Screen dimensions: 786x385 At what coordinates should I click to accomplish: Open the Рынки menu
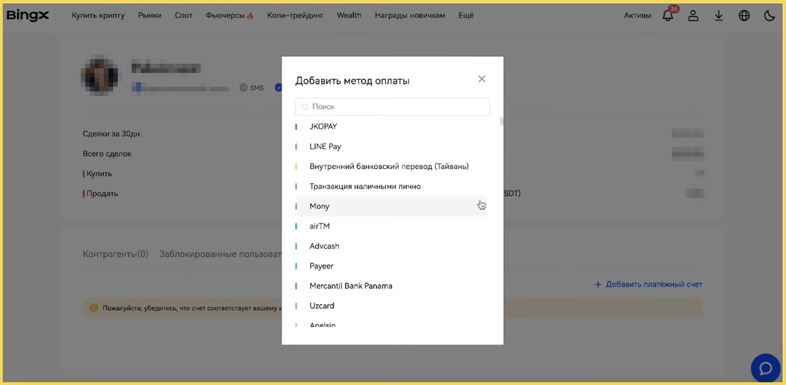click(x=150, y=15)
